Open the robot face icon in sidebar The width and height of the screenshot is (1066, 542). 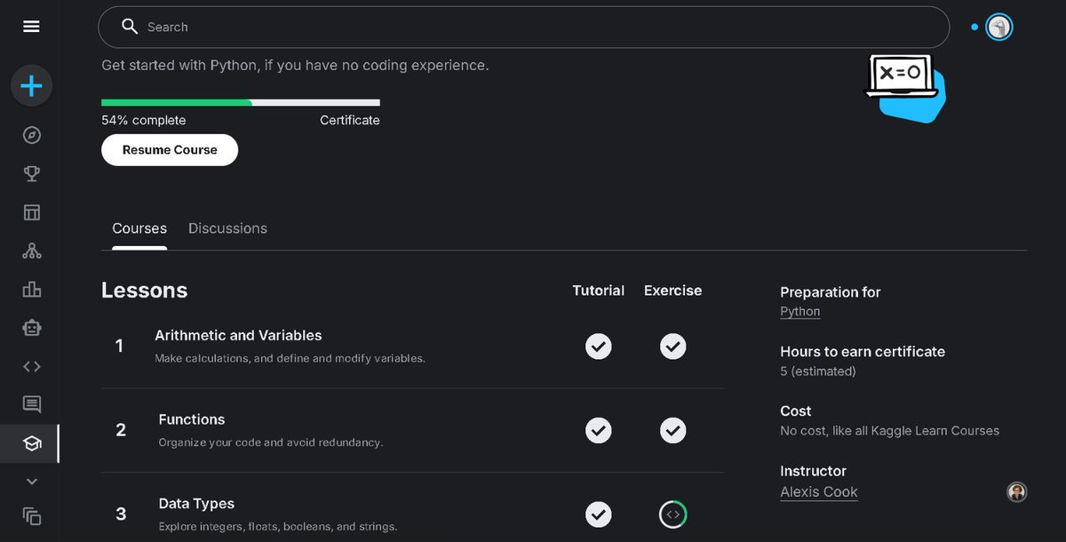tap(32, 328)
